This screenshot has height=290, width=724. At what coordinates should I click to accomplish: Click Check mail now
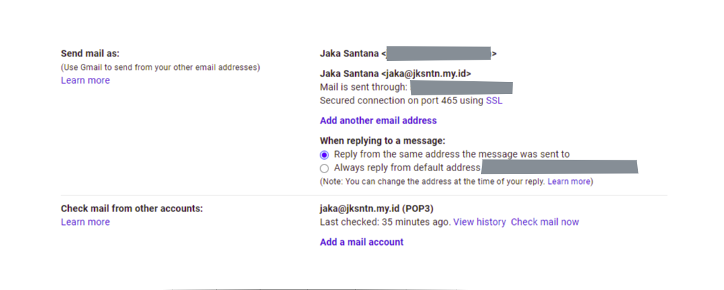pyautogui.click(x=544, y=222)
